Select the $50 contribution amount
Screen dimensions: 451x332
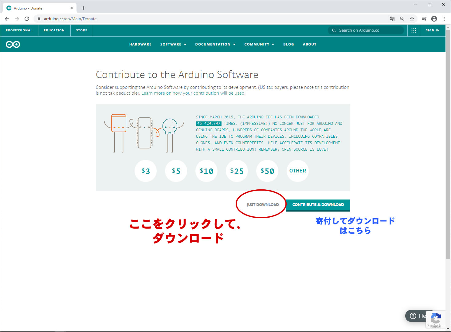point(267,171)
